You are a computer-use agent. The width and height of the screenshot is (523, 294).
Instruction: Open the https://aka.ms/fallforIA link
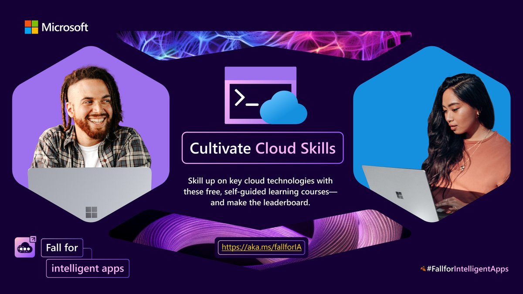tap(262, 247)
